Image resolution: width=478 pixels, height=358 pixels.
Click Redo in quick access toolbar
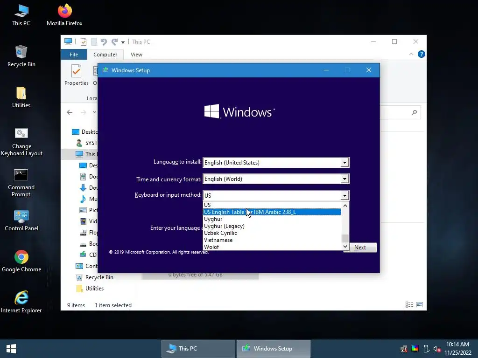click(x=115, y=41)
